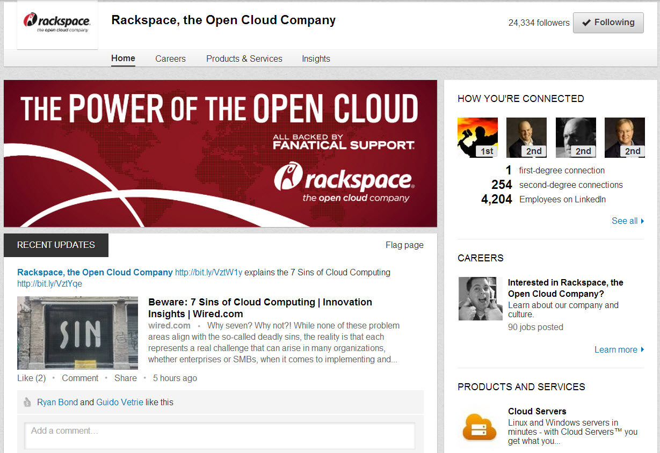The image size is (660, 453).
Task: Click Learn more in Careers
Action: click(x=619, y=349)
